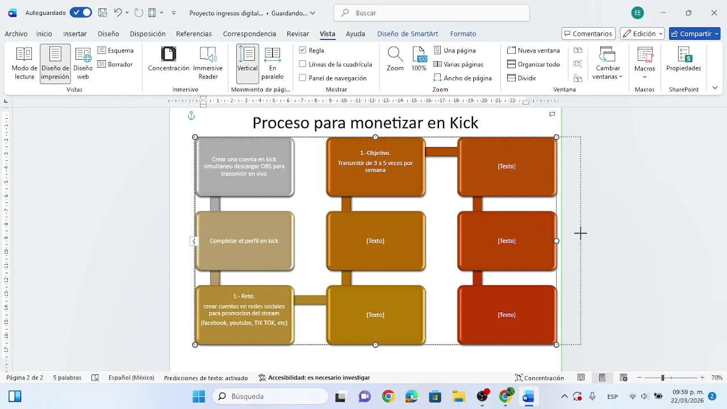Viewport: 727px width, 409px height.
Task: Enable Líneas de la cuadrícula
Action: click(x=303, y=64)
